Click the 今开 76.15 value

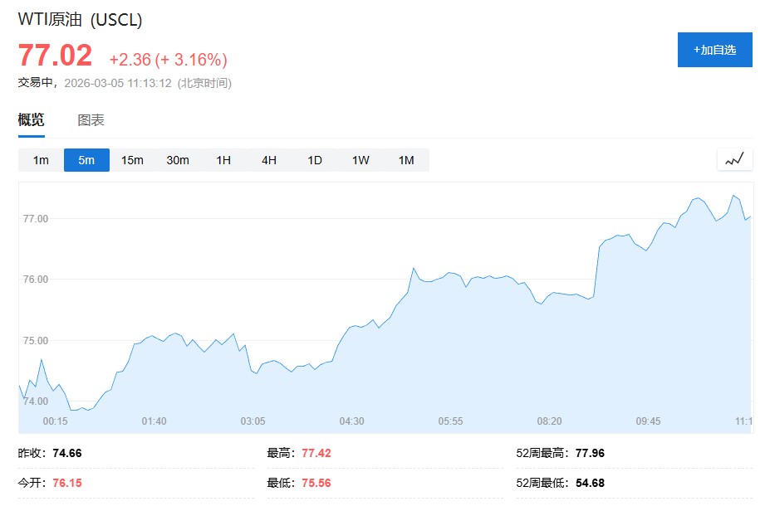coord(66,483)
